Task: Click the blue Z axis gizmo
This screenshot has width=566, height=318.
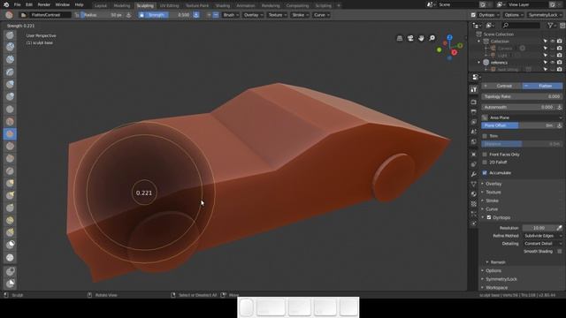Action: tap(449, 37)
